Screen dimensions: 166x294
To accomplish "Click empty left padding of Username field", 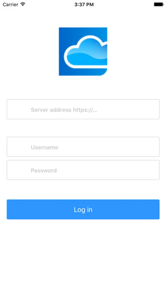I will (x=19, y=147).
